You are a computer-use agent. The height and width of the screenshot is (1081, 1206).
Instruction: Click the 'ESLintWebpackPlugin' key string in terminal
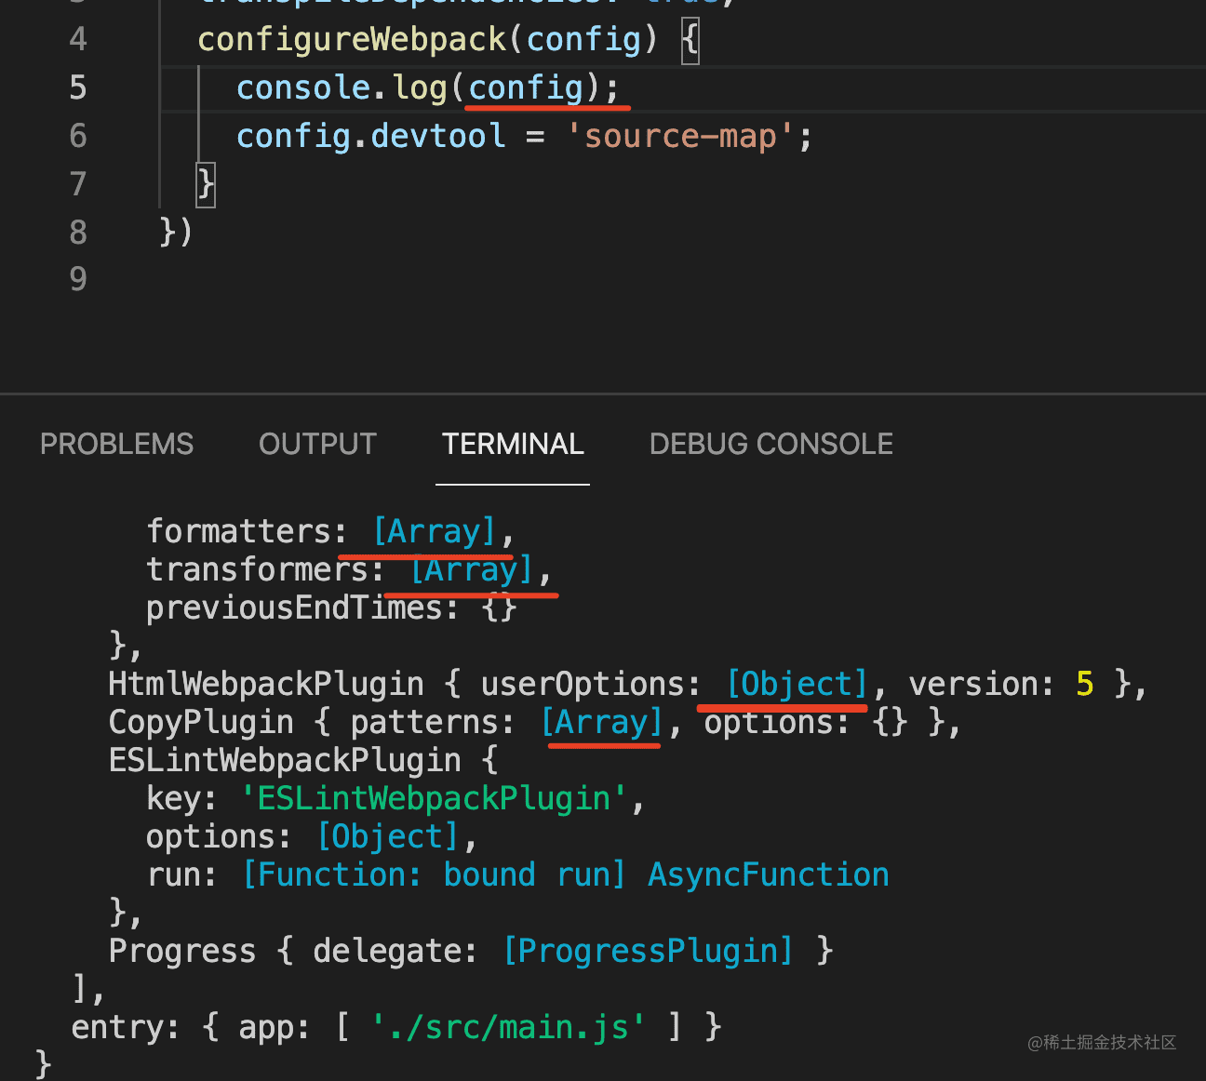click(x=434, y=798)
